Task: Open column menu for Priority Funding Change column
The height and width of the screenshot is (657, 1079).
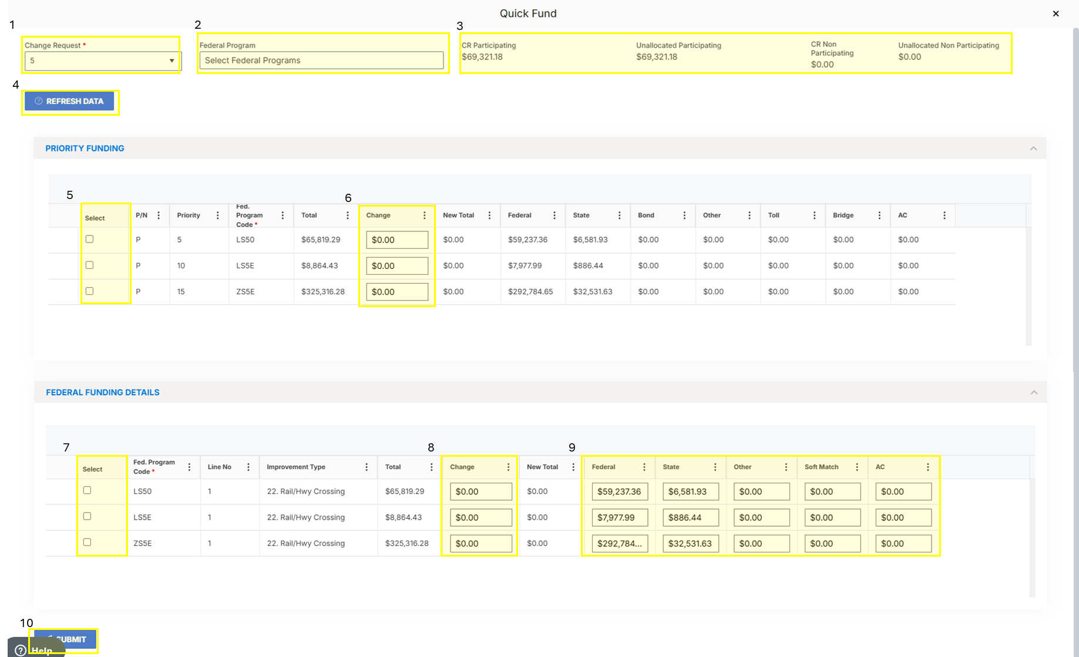Action: pos(424,215)
